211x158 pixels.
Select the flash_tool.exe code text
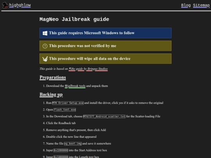(65, 110)
